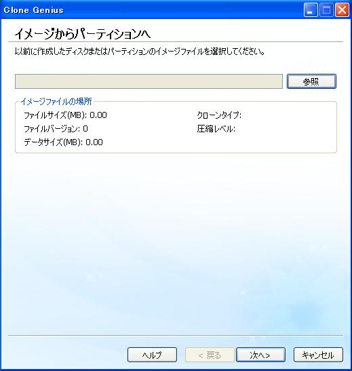Click the 参照 browse button
Screen dimensions: 352x371
click(311, 81)
